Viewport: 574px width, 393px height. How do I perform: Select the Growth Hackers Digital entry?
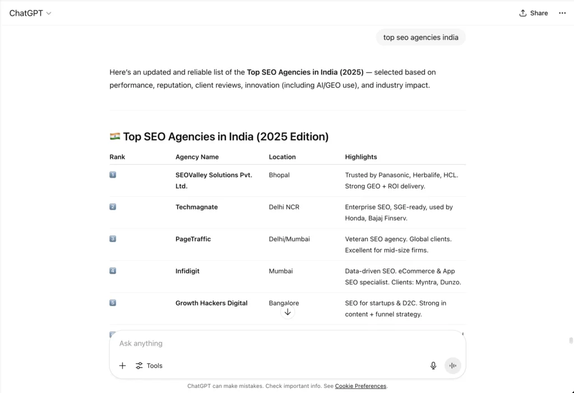pyautogui.click(x=211, y=303)
